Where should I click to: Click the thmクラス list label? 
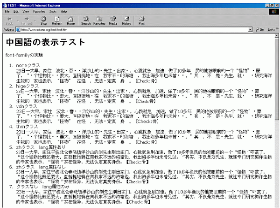27,127
